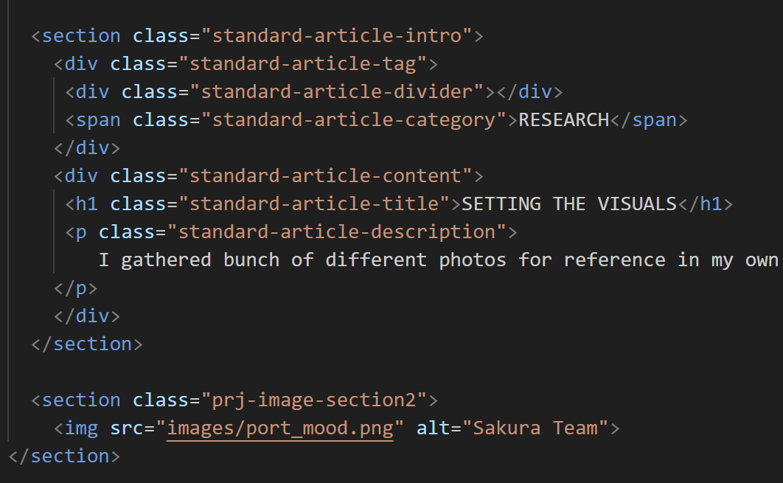Click the SETTING THE VISUALS heading text
The width and height of the screenshot is (783, 483).
(569, 204)
